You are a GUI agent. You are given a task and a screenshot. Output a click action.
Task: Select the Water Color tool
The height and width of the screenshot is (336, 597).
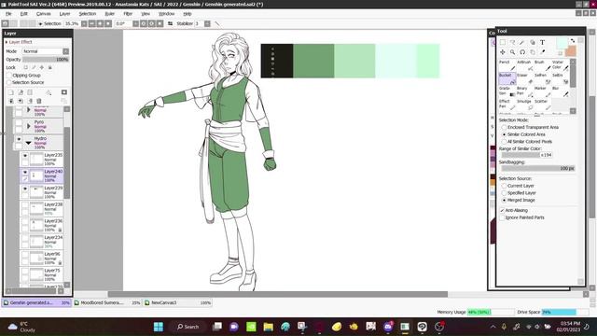coord(560,65)
